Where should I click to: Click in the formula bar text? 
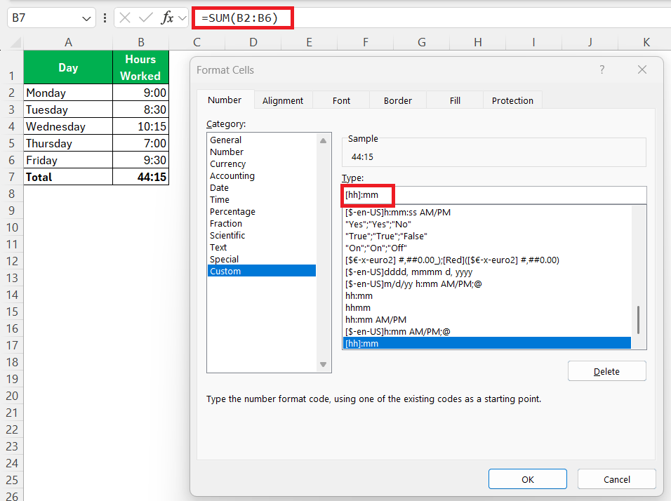click(x=239, y=18)
